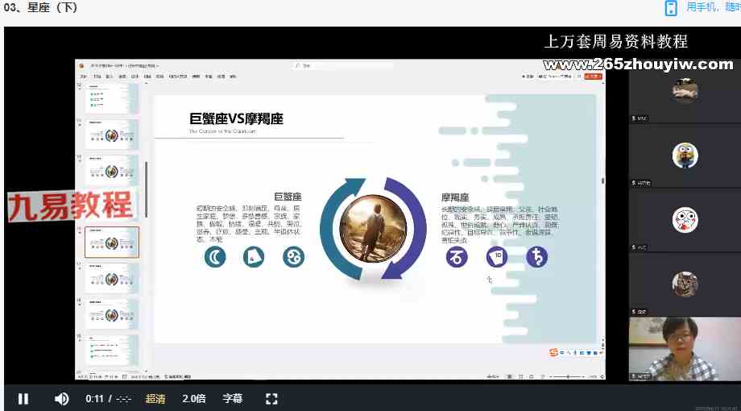
Task: Open the 超清 video quality selector
Action: [155, 398]
